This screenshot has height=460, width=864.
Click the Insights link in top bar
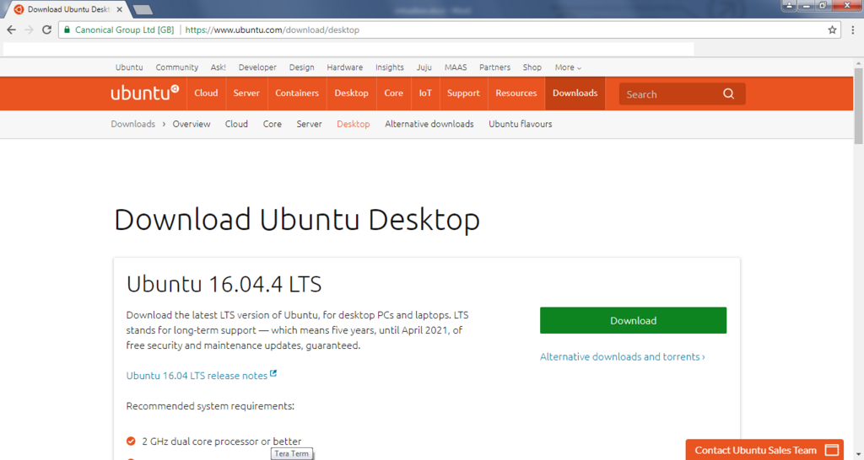(x=390, y=67)
